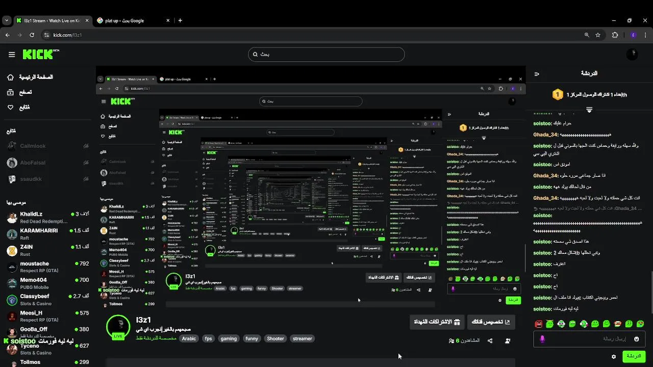This screenshot has width=653, height=367.
Task: Click the l3z1 channel avatar with LIVE badge
Action: coord(118,327)
